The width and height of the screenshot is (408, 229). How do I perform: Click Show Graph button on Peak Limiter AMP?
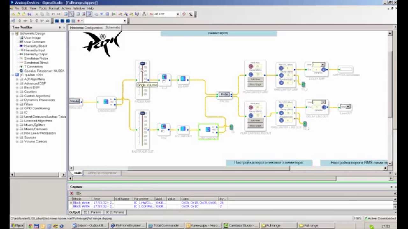255,85
